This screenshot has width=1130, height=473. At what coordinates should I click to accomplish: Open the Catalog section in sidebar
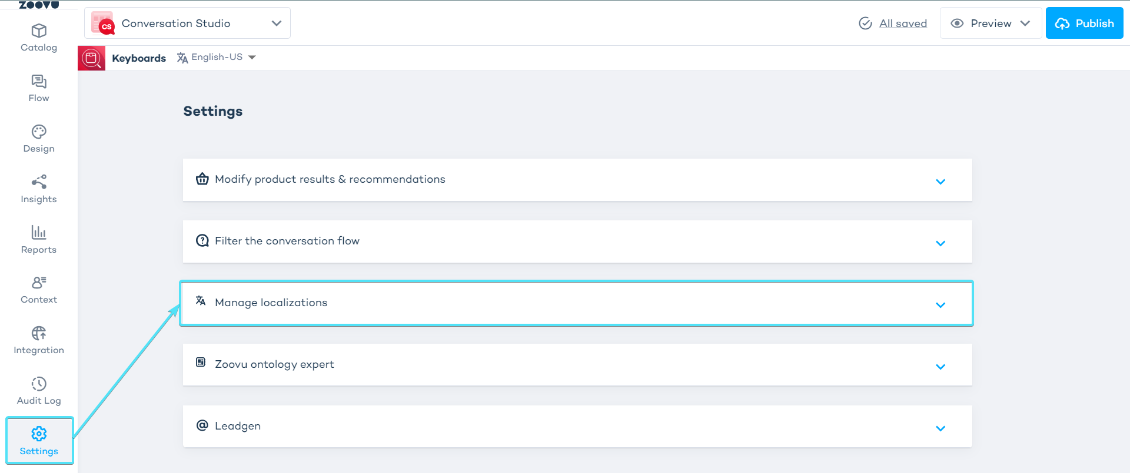point(39,38)
